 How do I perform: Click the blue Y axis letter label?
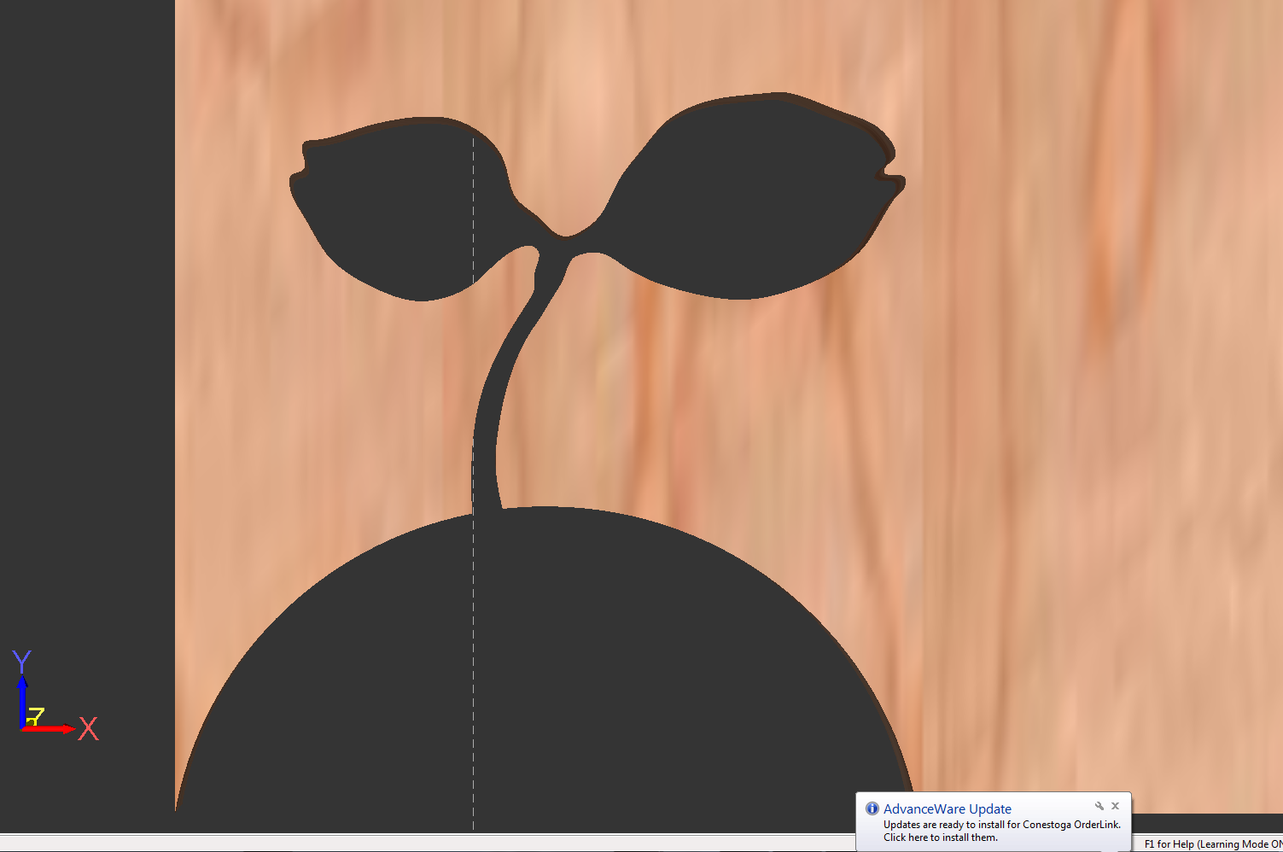click(x=21, y=661)
